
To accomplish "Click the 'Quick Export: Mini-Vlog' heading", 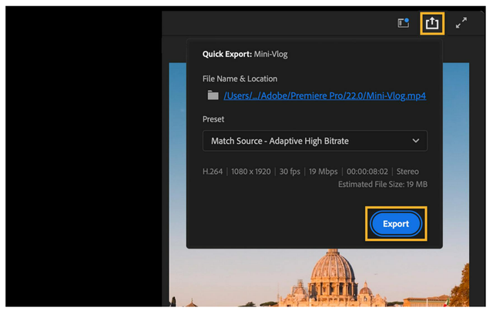I will 245,54.
